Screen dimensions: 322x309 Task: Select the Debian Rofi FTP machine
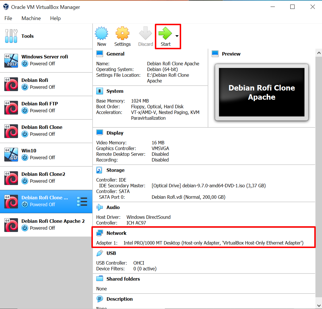pyautogui.click(x=46, y=107)
